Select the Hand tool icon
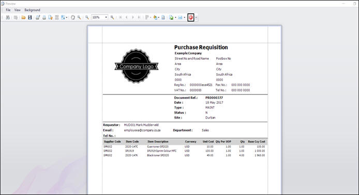 pyautogui.click(x=72, y=18)
